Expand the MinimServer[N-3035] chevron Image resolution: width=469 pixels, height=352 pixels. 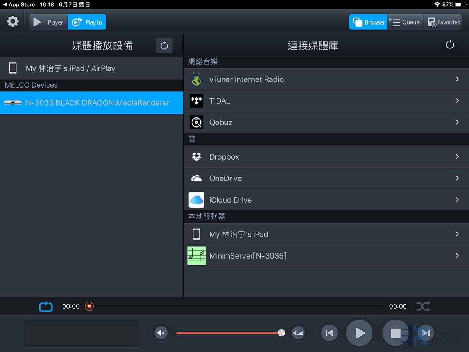[x=457, y=256]
